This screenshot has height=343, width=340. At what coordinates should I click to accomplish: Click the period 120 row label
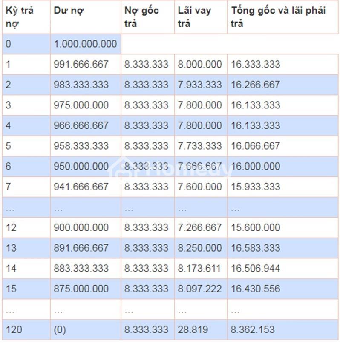tap(26, 330)
